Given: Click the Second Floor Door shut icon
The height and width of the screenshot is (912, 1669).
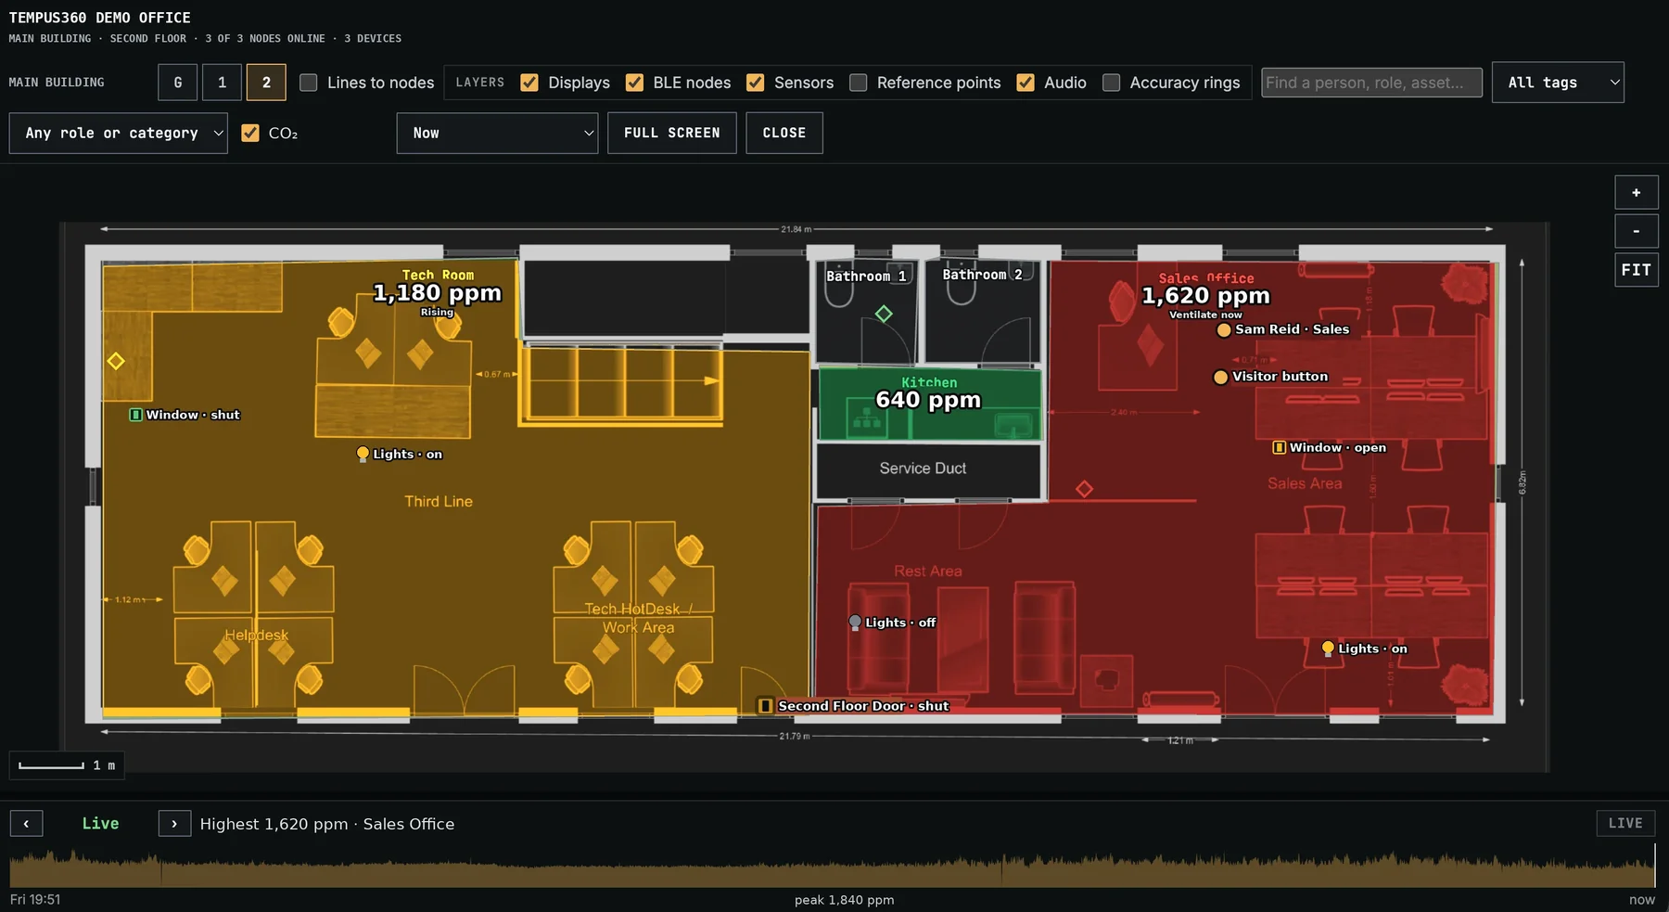Looking at the screenshot, I should pyautogui.click(x=765, y=706).
